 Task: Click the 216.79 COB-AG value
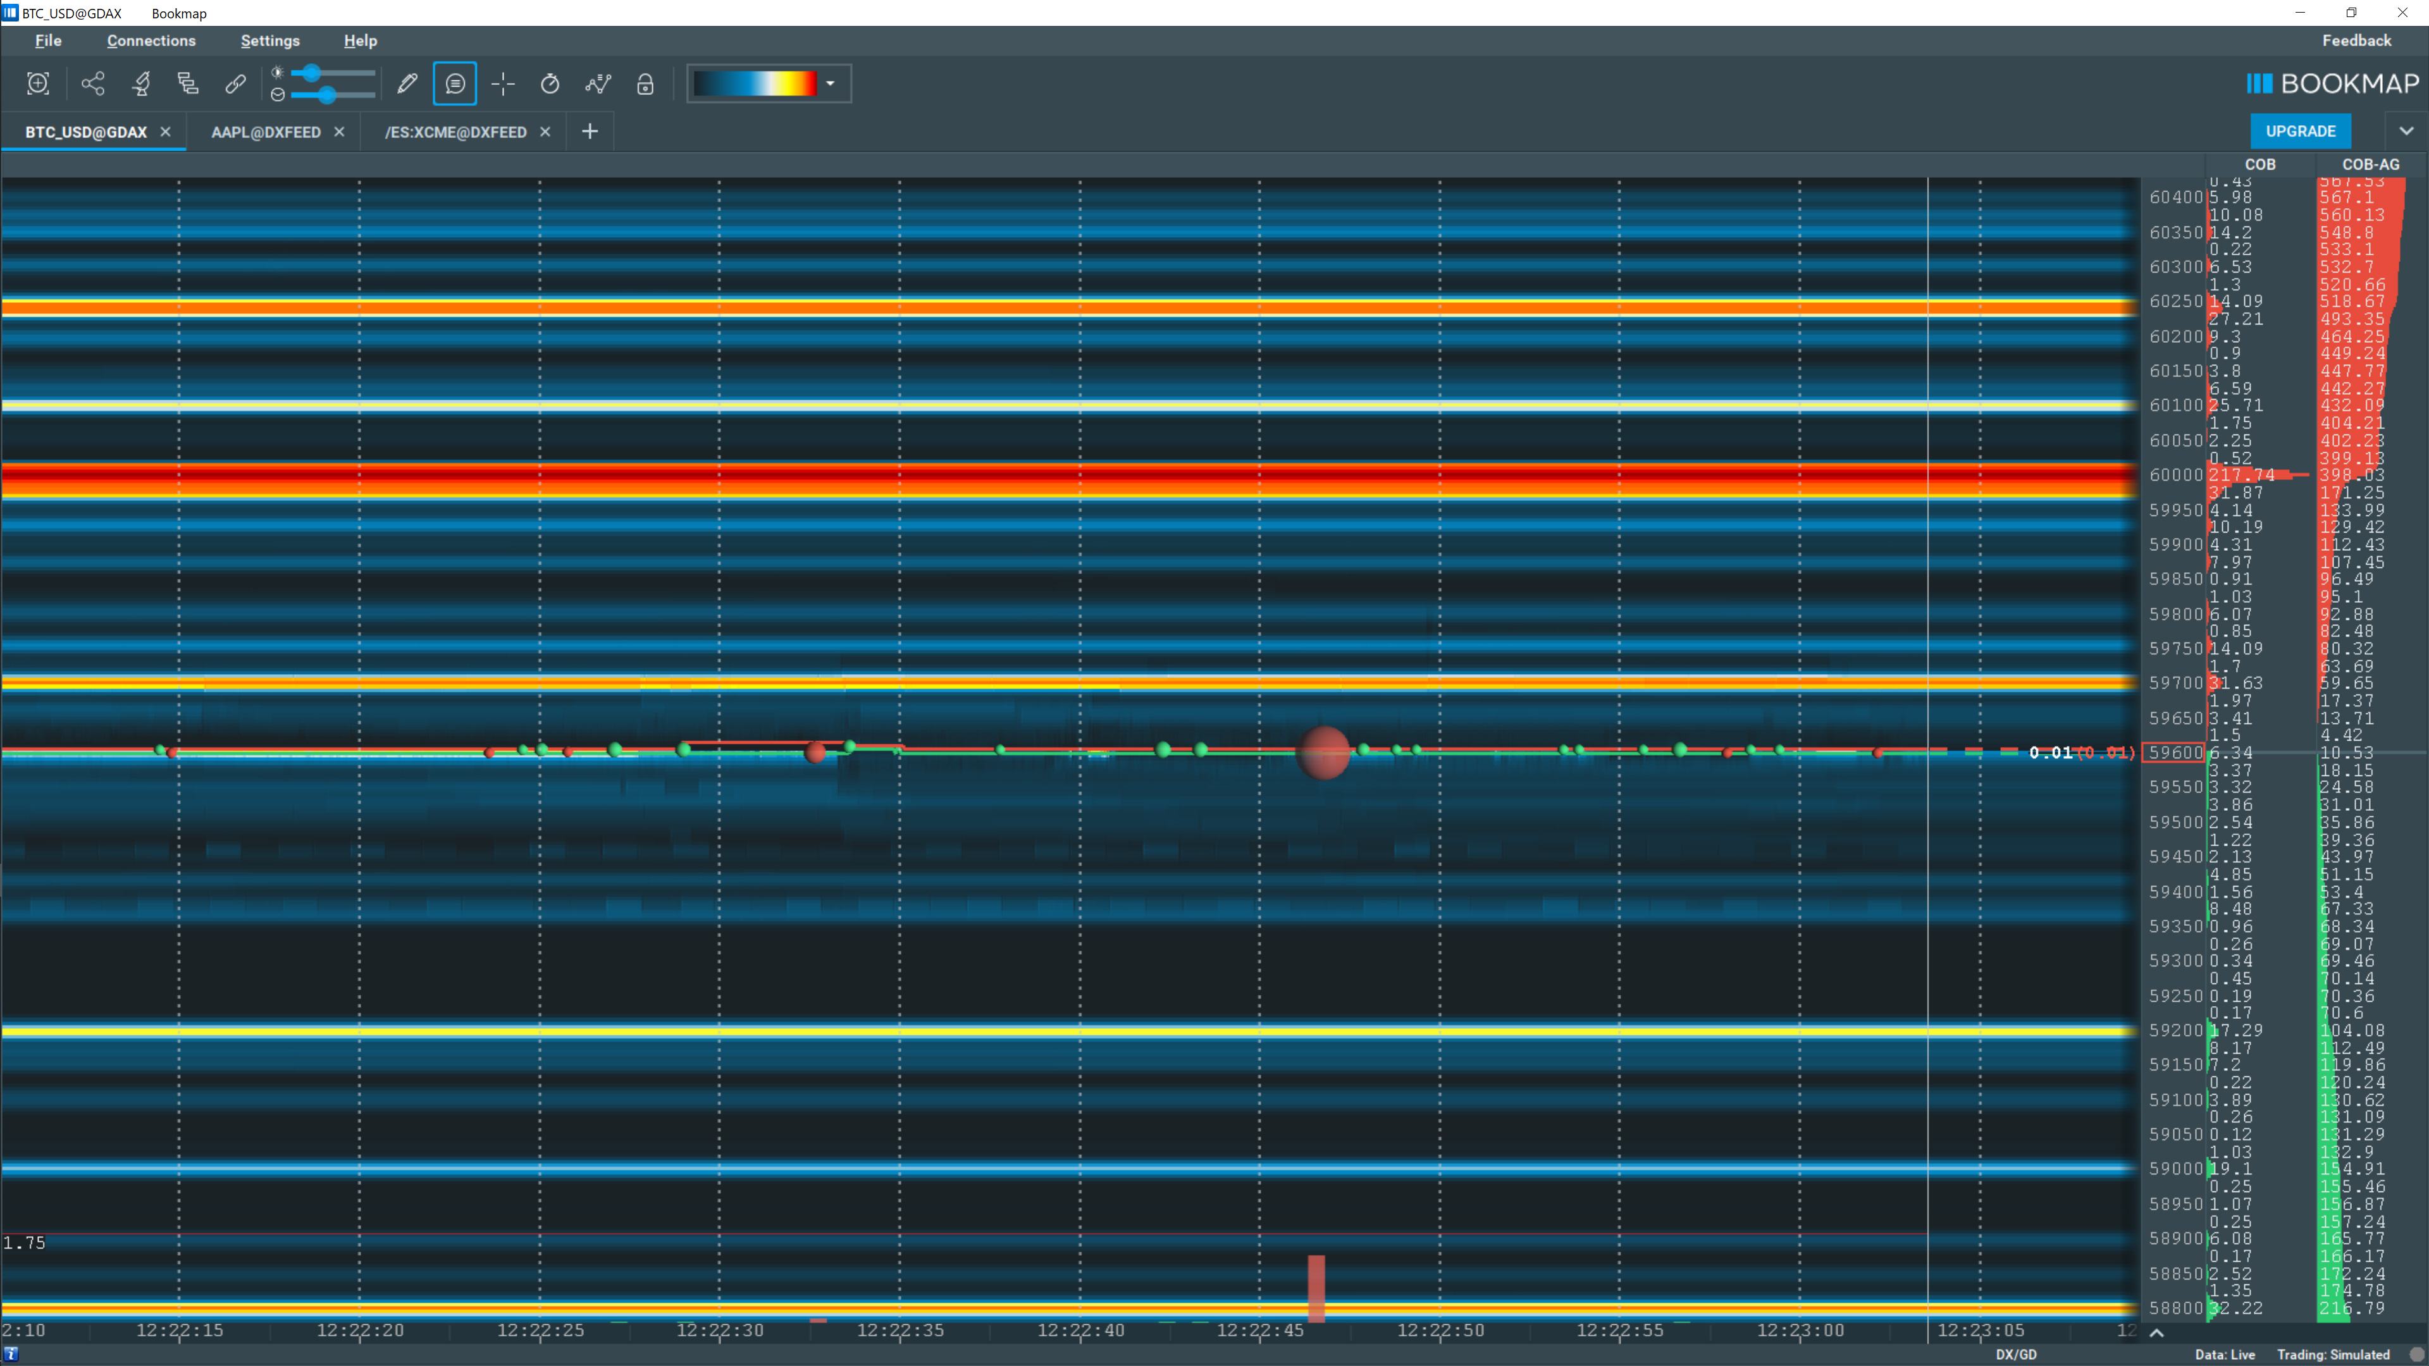[x=2352, y=1308]
